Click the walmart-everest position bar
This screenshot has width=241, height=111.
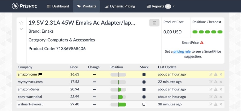[118, 105]
